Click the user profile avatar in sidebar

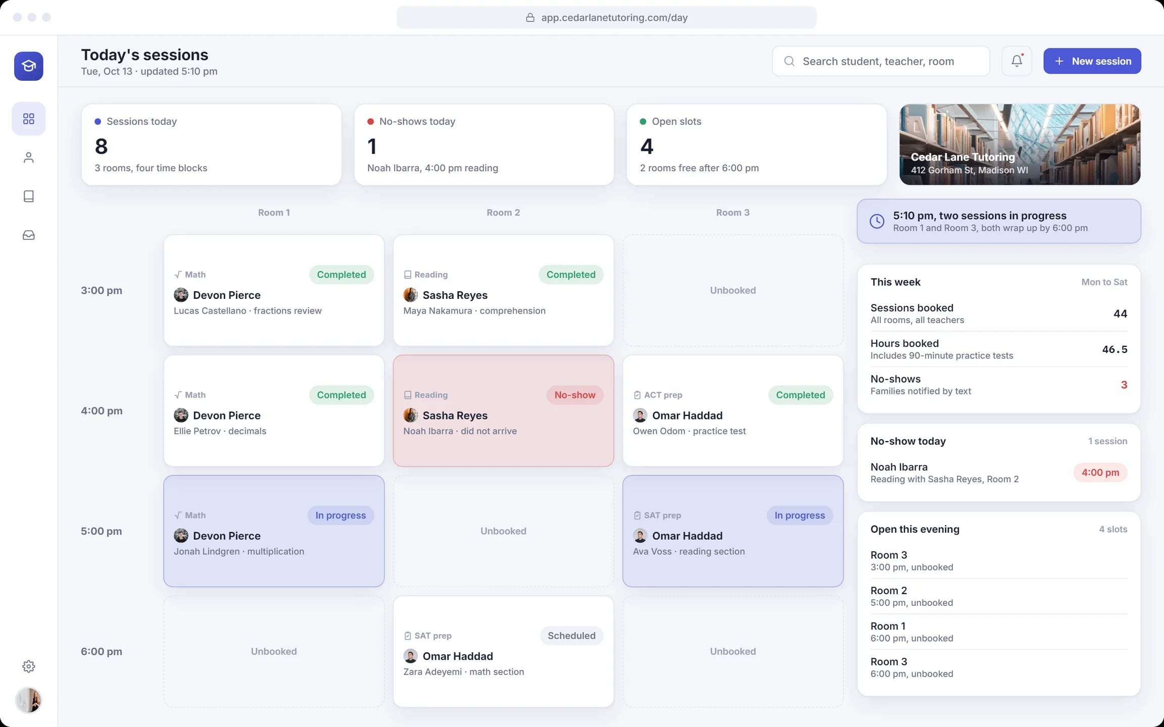pyautogui.click(x=28, y=700)
